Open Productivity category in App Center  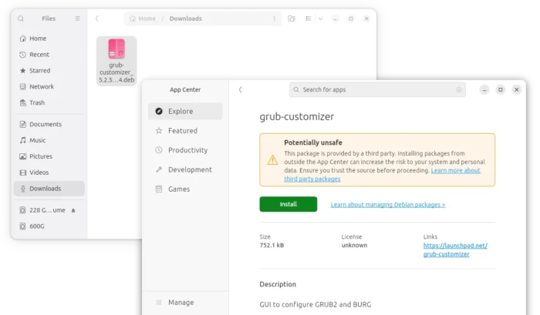[x=185, y=150]
